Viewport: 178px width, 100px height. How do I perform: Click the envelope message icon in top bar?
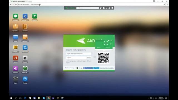coord(103,8)
